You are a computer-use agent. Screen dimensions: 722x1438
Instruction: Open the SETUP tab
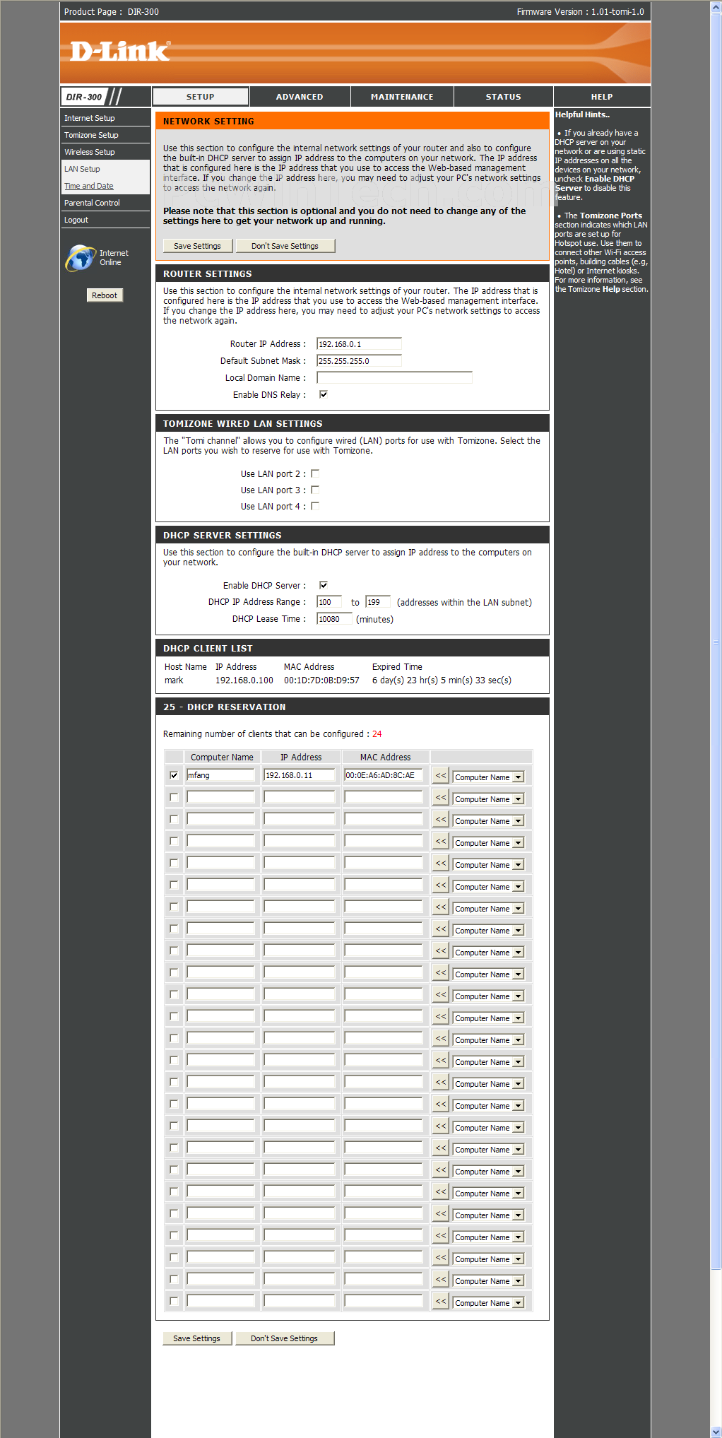(x=201, y=97)
